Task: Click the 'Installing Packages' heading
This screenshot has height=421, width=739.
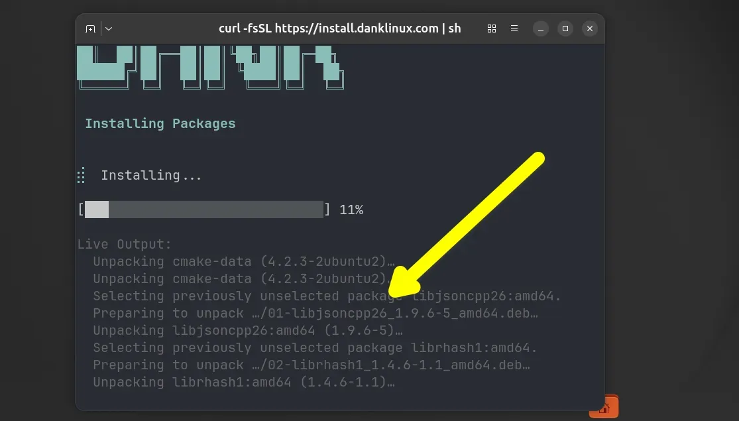Action: pyautogui.click(x=160, y=123)
